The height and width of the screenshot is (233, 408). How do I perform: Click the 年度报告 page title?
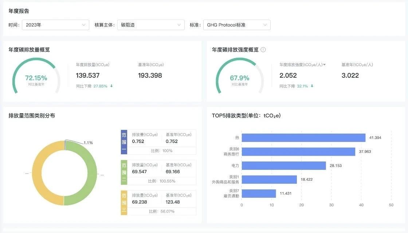[x=19, y=11]
